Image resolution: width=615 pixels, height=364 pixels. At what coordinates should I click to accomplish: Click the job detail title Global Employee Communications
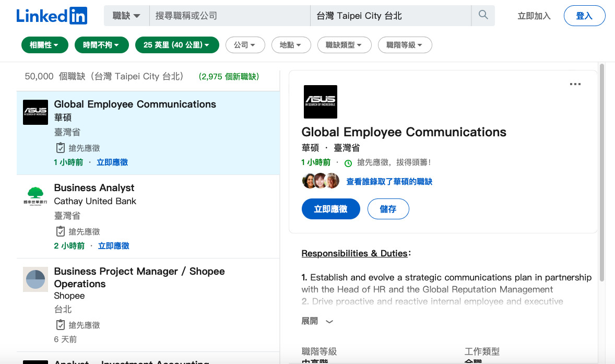coord(404,132)
